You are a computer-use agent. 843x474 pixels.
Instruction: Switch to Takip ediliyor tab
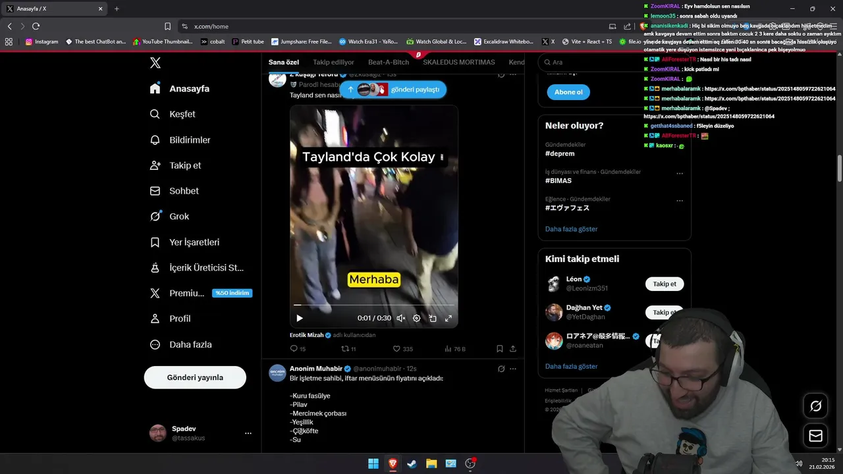click(x=333, y=62)
